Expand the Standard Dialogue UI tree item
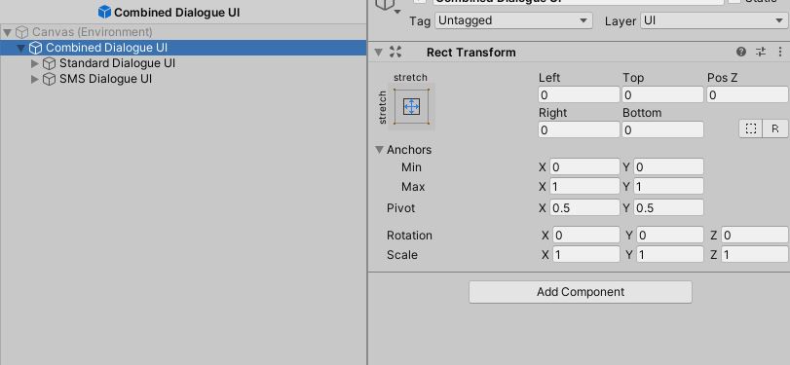 [35, 63]
